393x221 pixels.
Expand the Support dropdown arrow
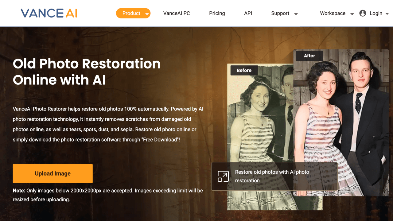point(296,14)
